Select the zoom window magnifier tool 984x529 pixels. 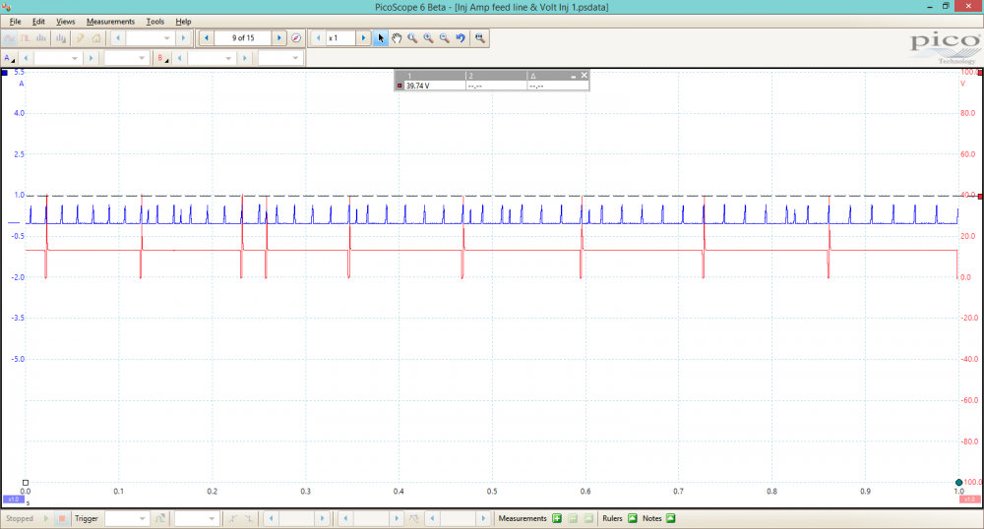tap(412, 38)
